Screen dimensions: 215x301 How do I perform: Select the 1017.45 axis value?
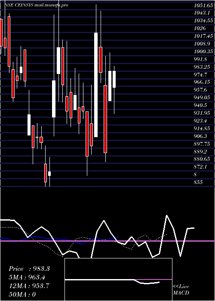203,36
